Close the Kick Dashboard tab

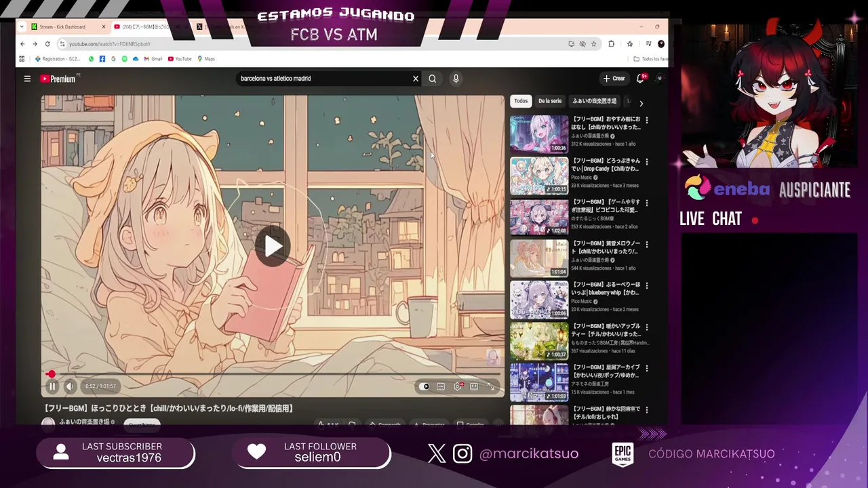[x=104, y=26]
